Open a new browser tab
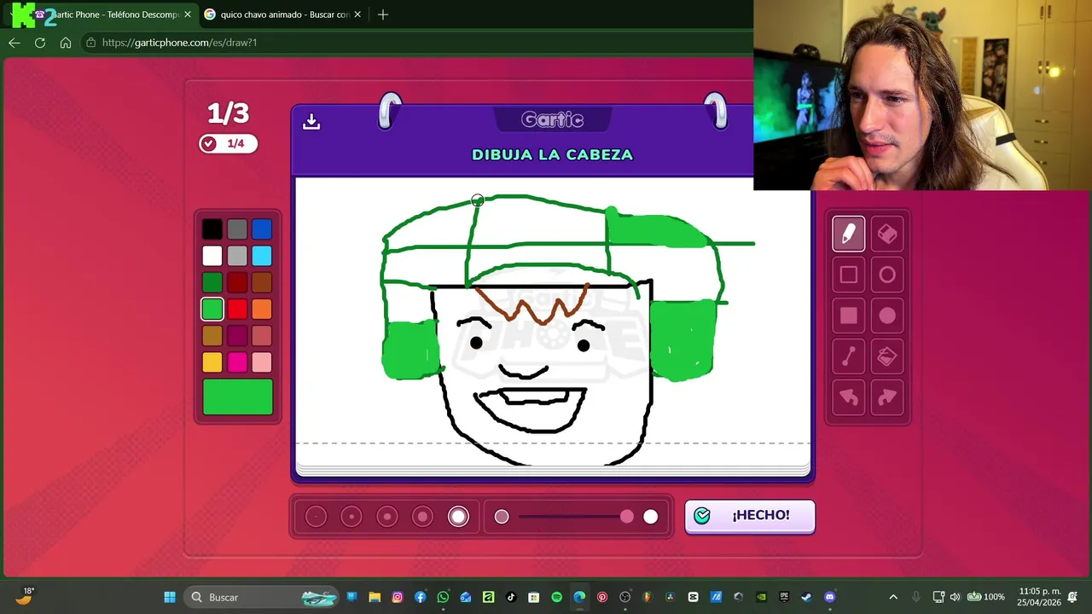 pyautogui.click(x=383, y=14)
